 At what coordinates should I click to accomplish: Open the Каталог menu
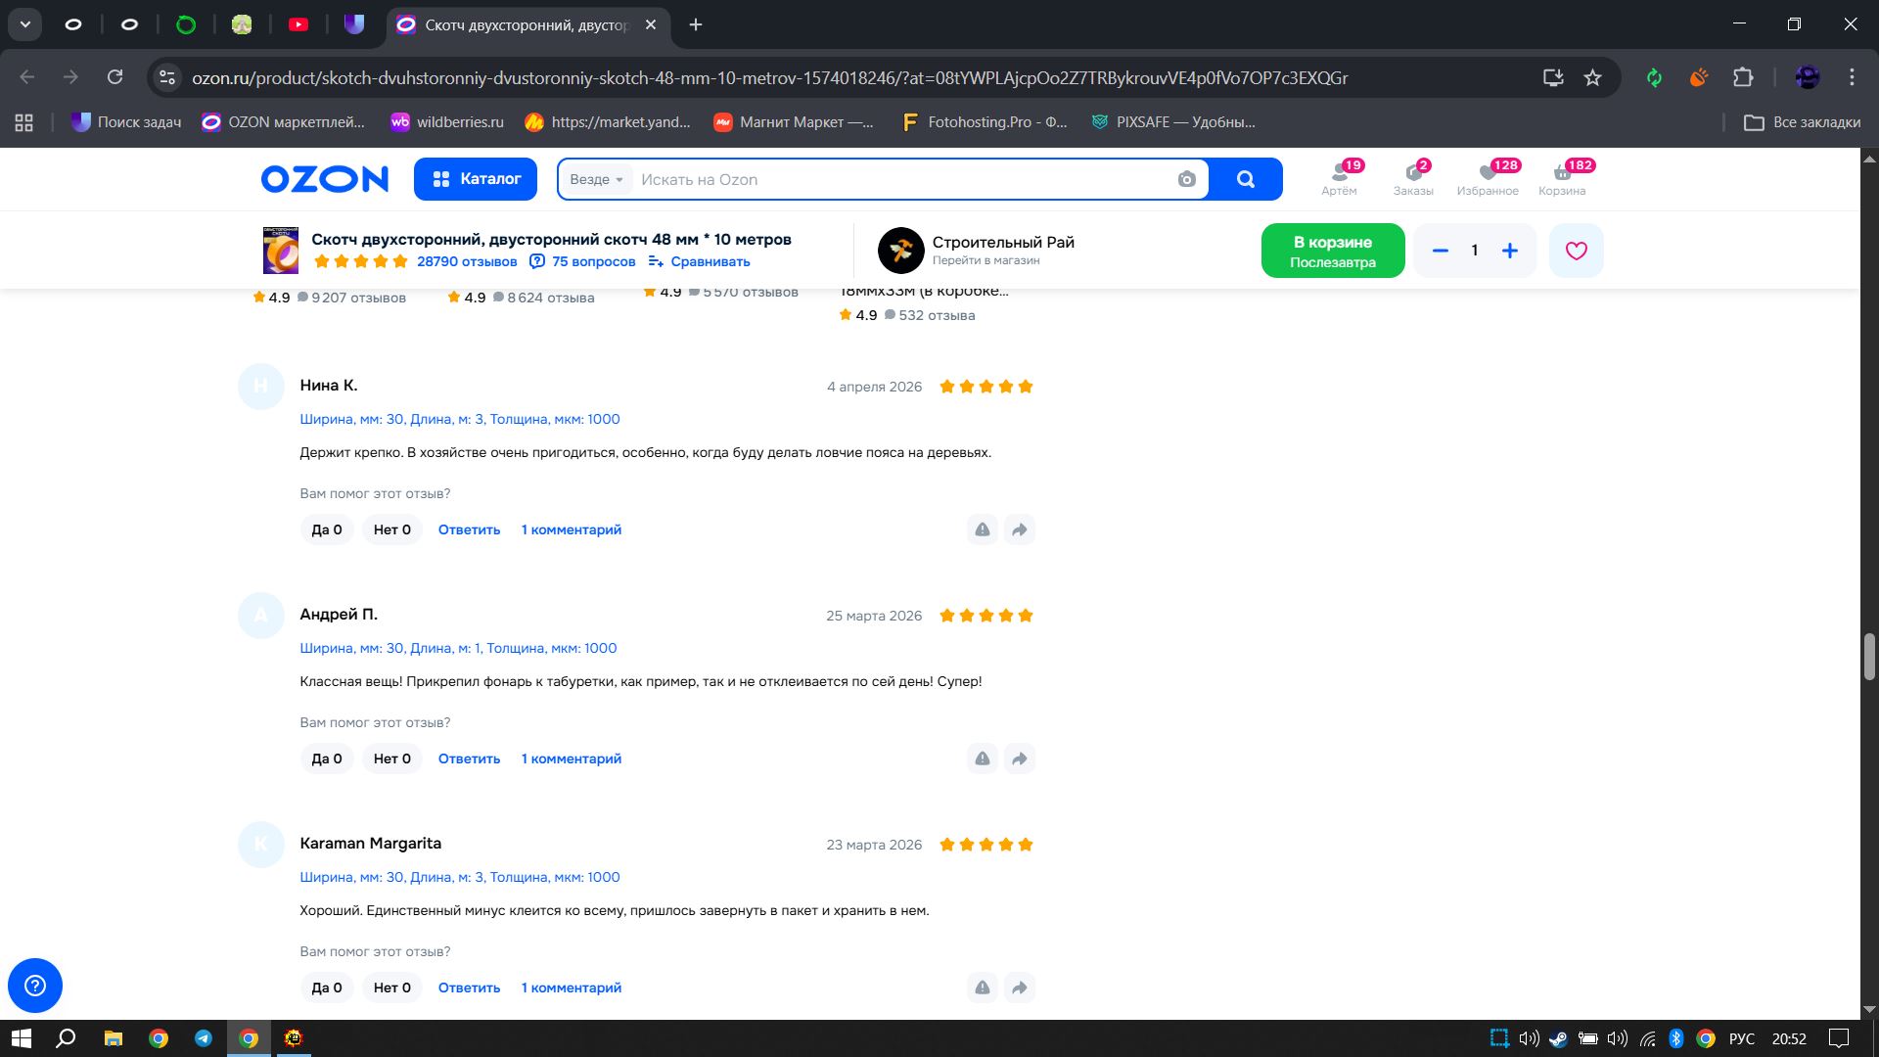476,179
